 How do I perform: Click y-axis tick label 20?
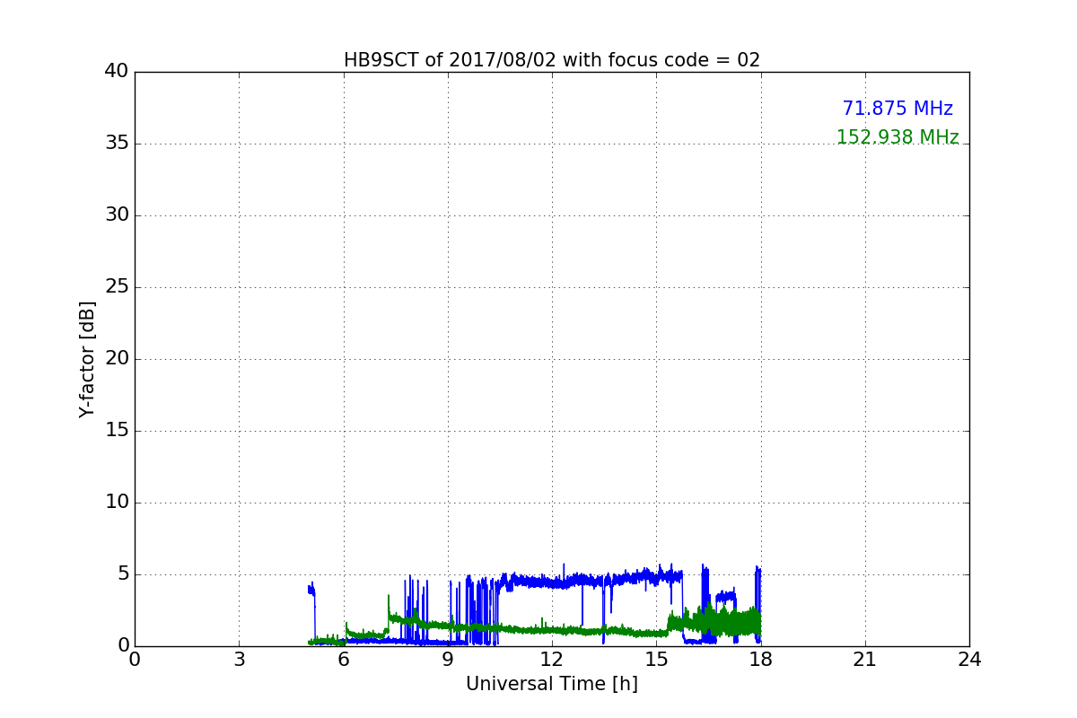117,359
